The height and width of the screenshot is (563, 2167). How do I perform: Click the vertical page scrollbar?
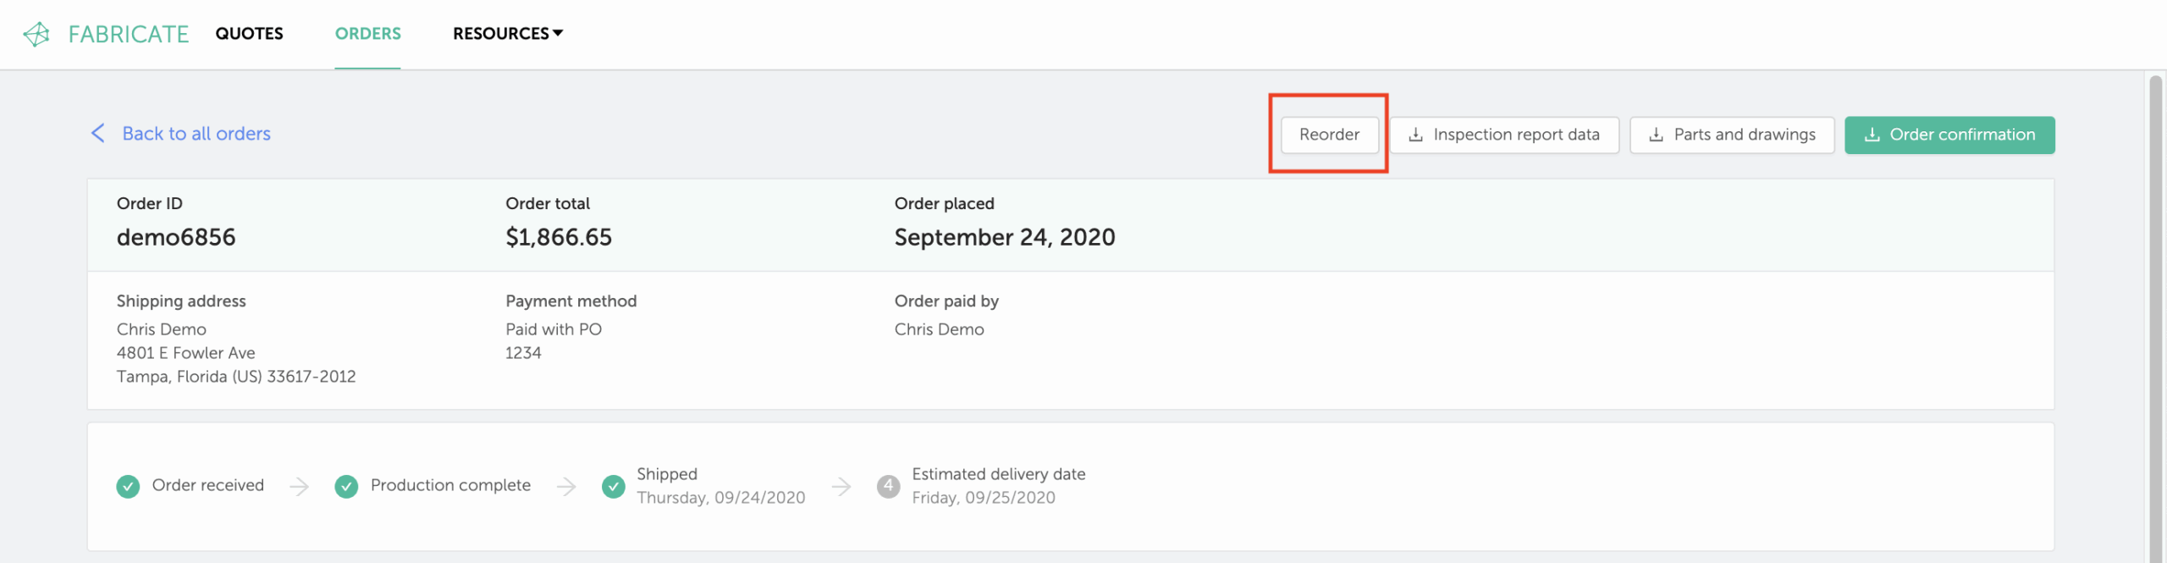[x=2156, y=317]
